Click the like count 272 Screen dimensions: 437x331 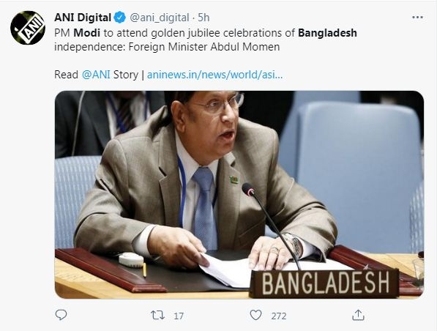pos(279,316)
